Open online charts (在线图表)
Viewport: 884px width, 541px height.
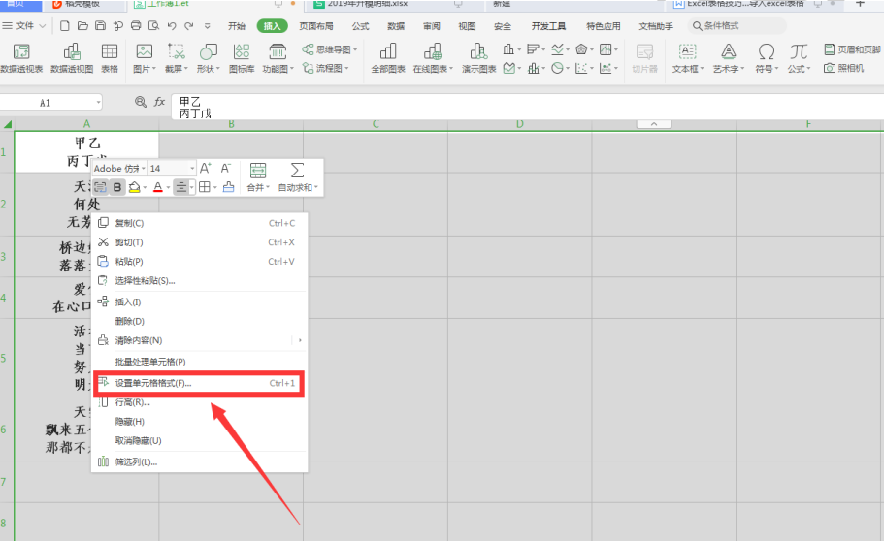(433, 58)
